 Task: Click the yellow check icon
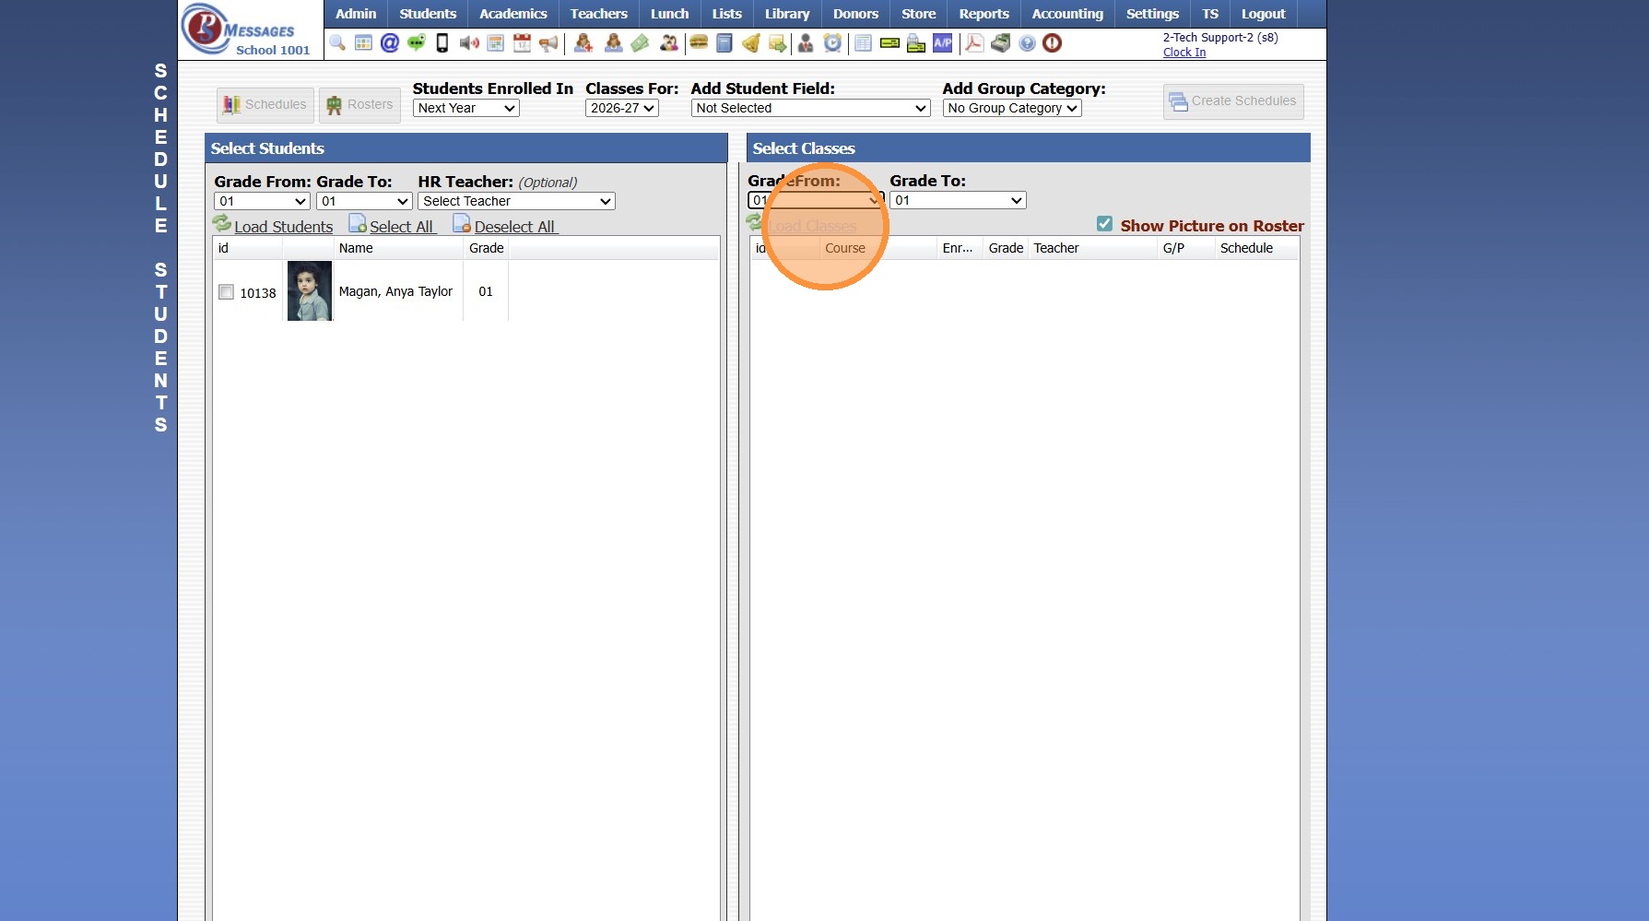point(889,43)
